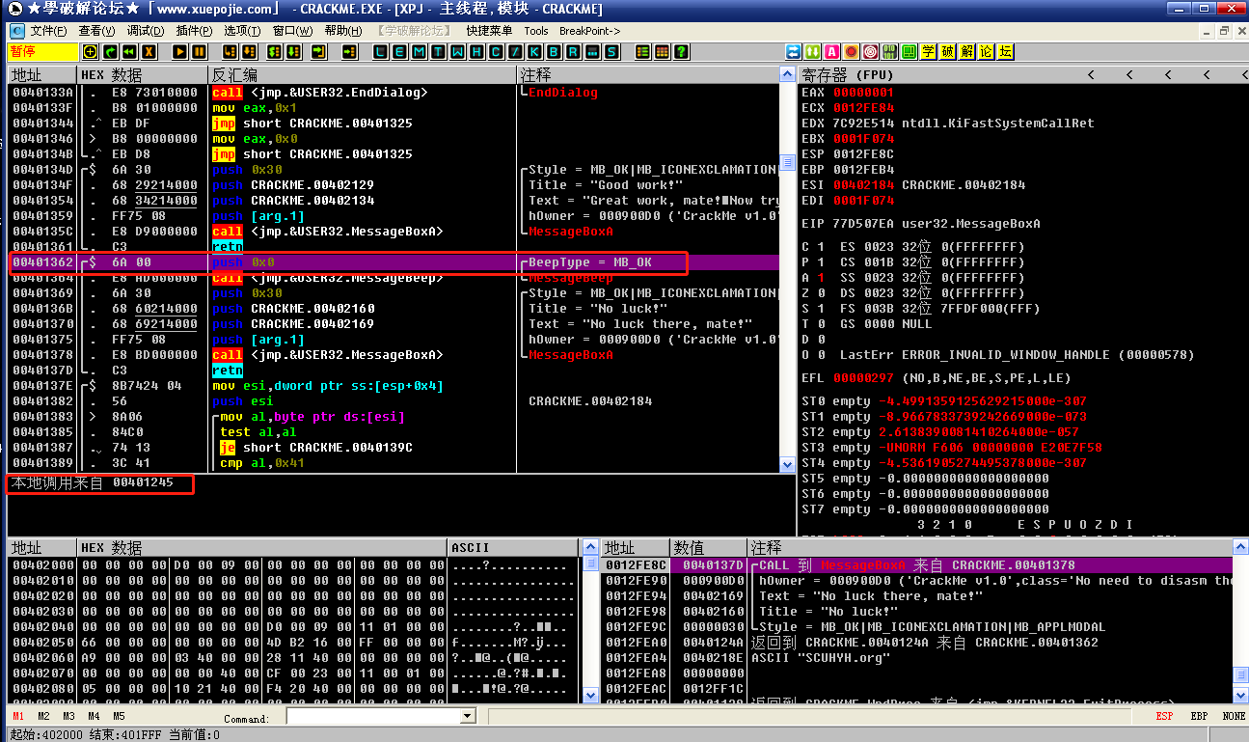Open the 调试(D) debug menu

145,31
